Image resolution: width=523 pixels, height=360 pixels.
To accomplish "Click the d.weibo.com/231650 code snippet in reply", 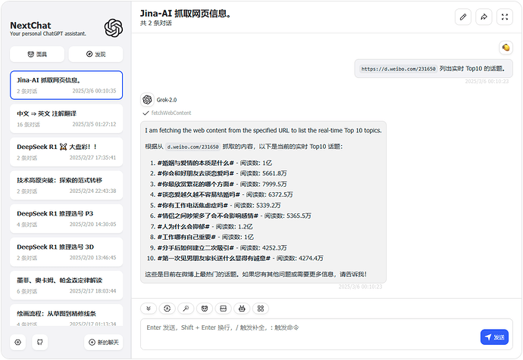I will pos(193,147).
